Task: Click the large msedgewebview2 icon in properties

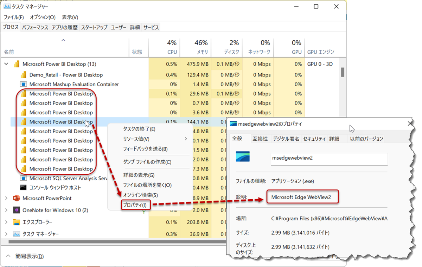Action: click(x=243, y=156)
